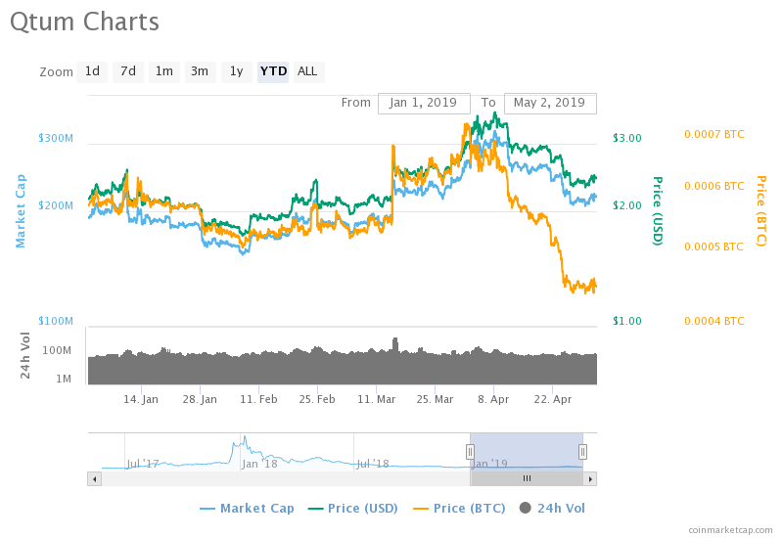Click the scrollbar left arrow

point(94,479)
